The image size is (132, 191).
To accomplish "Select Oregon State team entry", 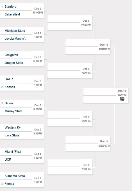I will pos(14,63).
